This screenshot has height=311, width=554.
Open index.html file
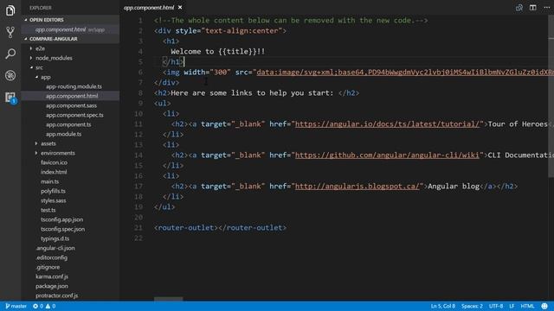(54, 172)
